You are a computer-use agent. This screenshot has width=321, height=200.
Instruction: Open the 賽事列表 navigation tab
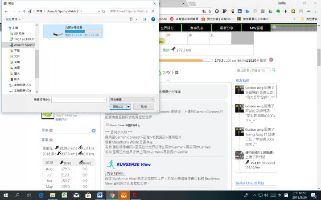tap(197, 28)
